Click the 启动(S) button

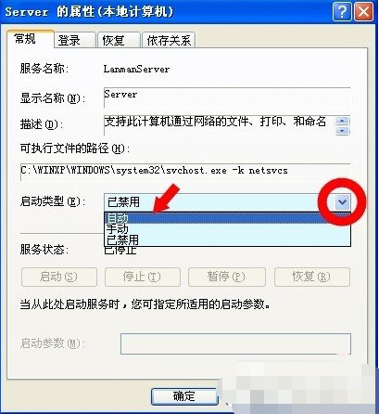(59, 277)
